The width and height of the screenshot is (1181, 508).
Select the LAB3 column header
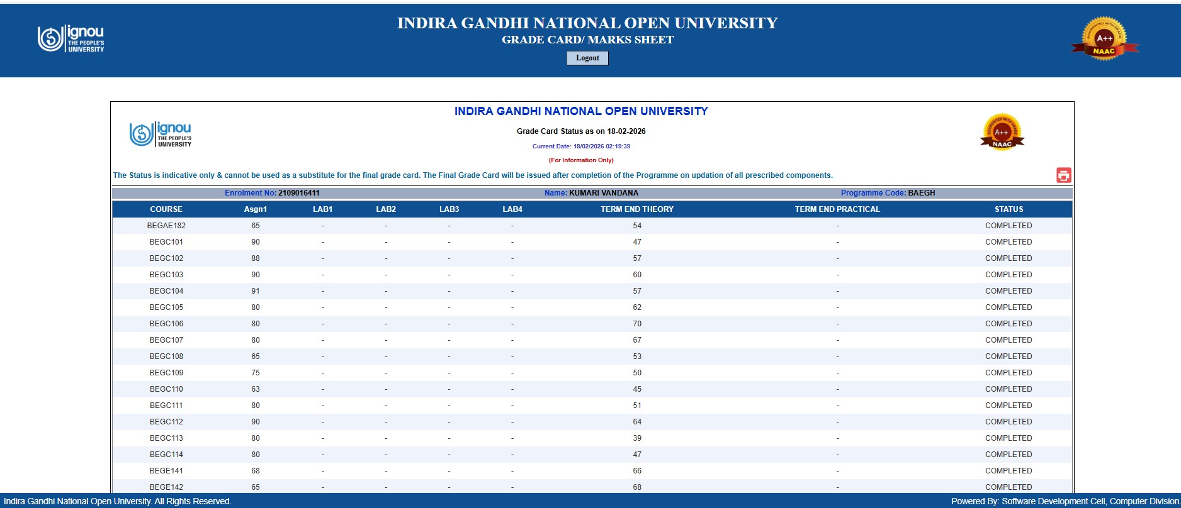click(449, 209)
